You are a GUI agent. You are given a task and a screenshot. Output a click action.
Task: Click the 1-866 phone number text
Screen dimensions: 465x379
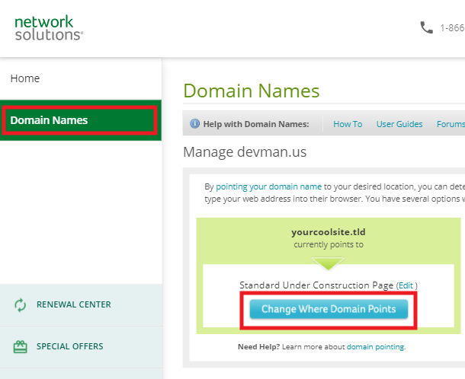pyautogui.click(x=453, y=28)
